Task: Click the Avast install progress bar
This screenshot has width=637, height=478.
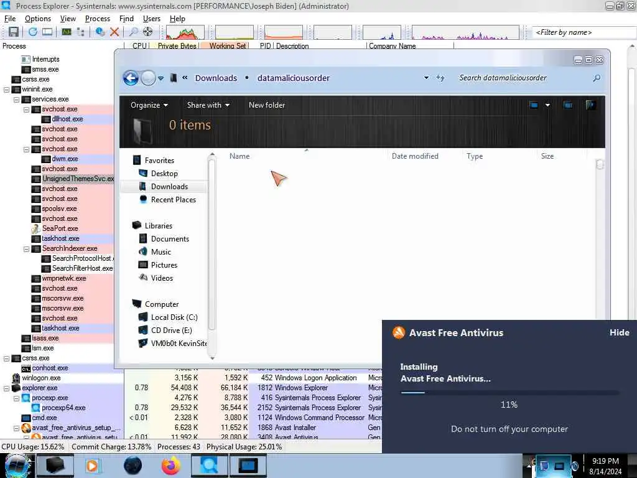Action: pyautogui.click(x=509, y=393)
